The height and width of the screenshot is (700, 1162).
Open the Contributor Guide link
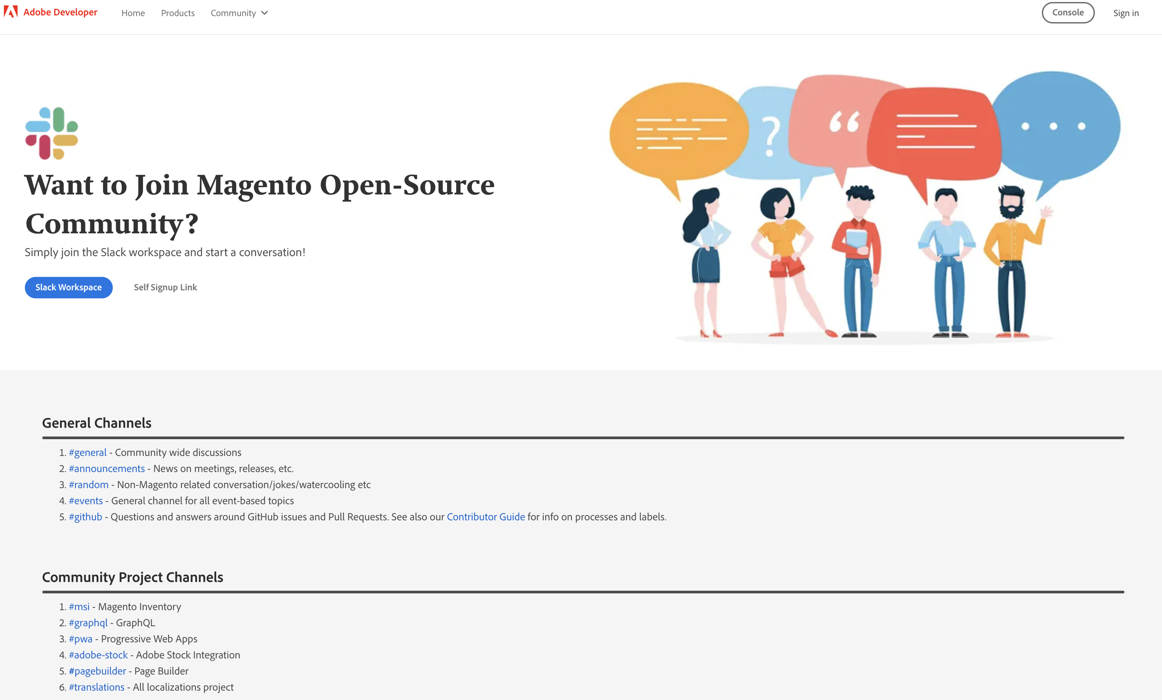486,516
